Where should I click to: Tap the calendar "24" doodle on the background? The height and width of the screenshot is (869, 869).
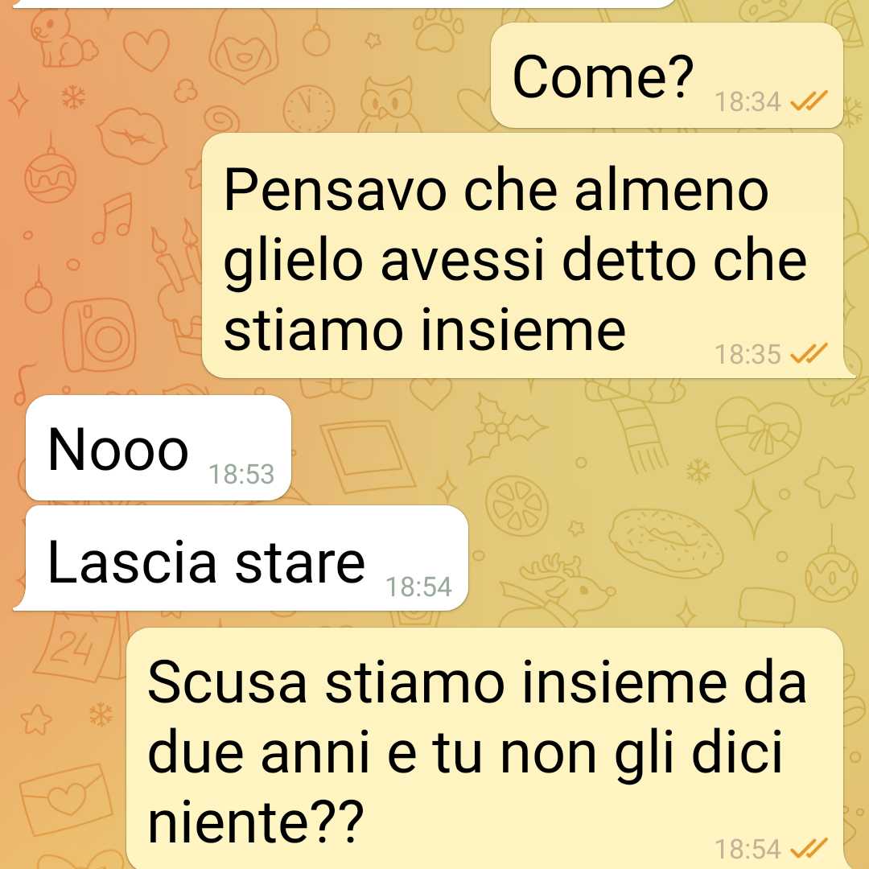[x=83, y=646]
